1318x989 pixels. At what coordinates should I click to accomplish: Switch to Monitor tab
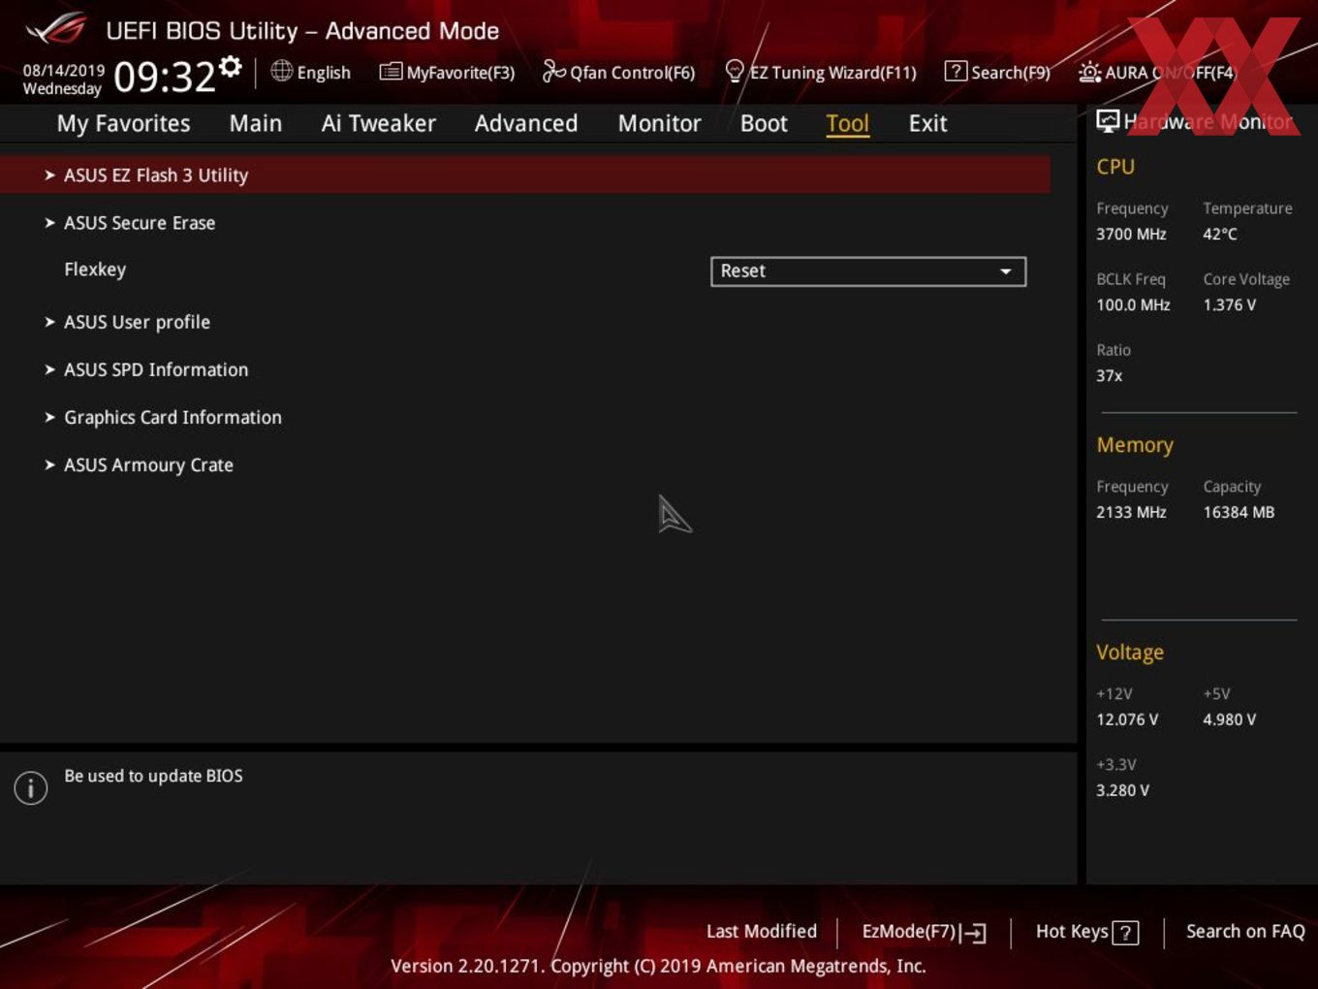(x=659, y=123)
